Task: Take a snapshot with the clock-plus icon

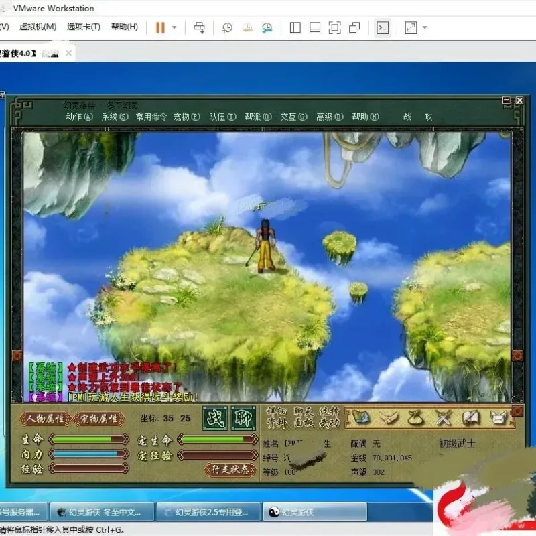Action: point(227,27)
